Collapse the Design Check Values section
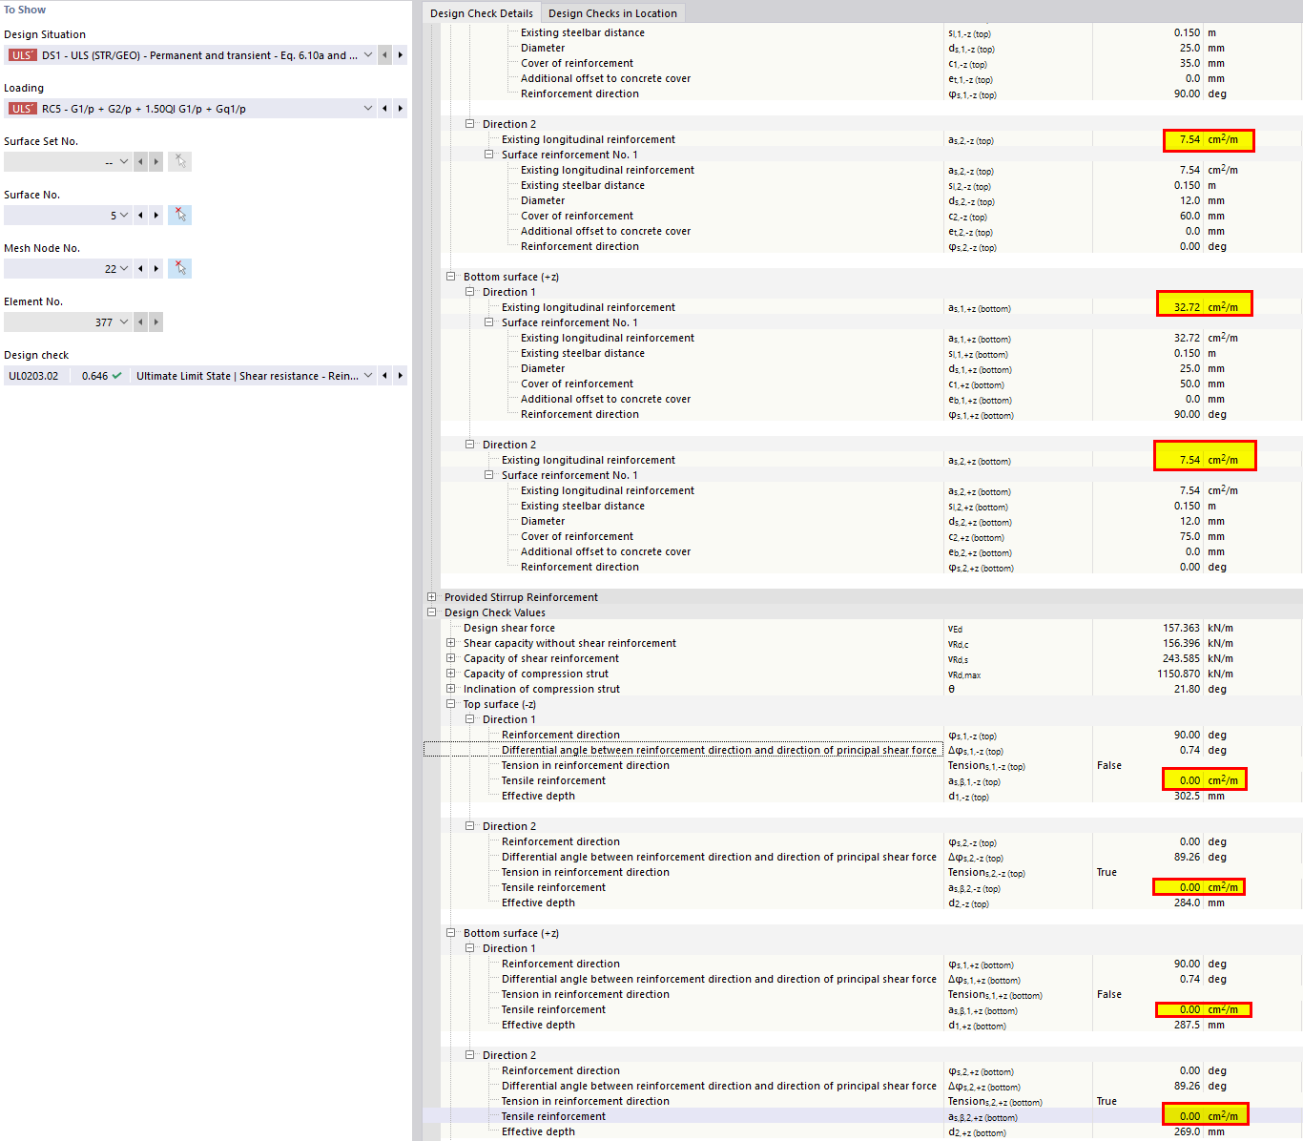The image size is (1303, 1141). click(432, 612)
